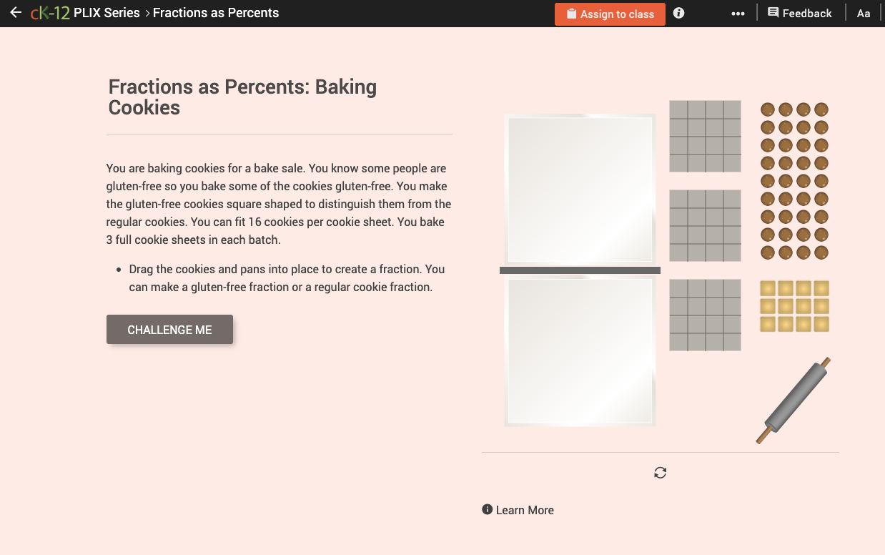Screen dimensions: 885x555
Task: Click the back arrow icon
Action: click(x=16, y=12)
